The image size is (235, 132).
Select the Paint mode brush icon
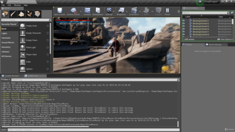pyautogui.click(x=13, y=14)
